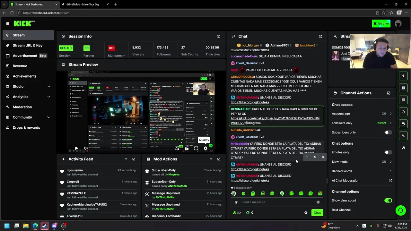Click the Go Live button
This screenshot has height=231, width=411.
point(381,23)
